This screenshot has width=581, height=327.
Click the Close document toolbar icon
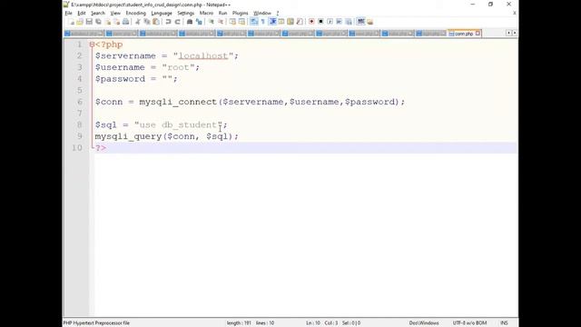click(x=107, y=22)
